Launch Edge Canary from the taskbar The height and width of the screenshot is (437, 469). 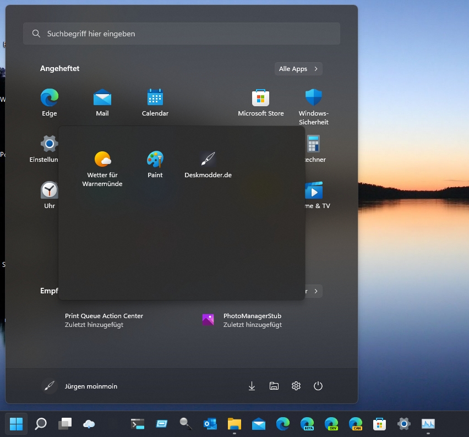pyautogui.click(x=356, y=424)
